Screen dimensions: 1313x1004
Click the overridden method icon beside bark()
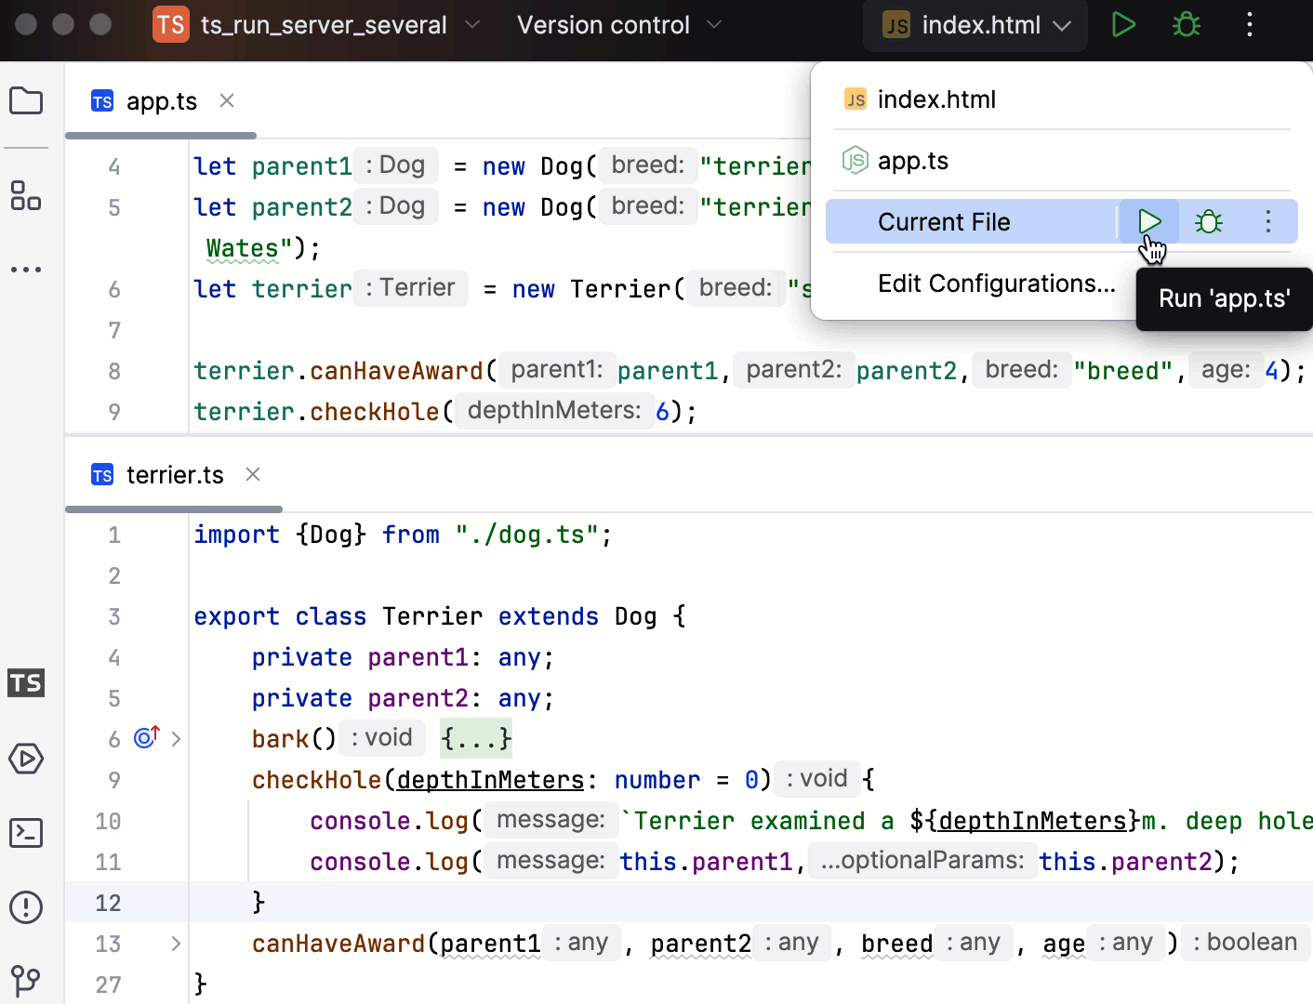145,737
